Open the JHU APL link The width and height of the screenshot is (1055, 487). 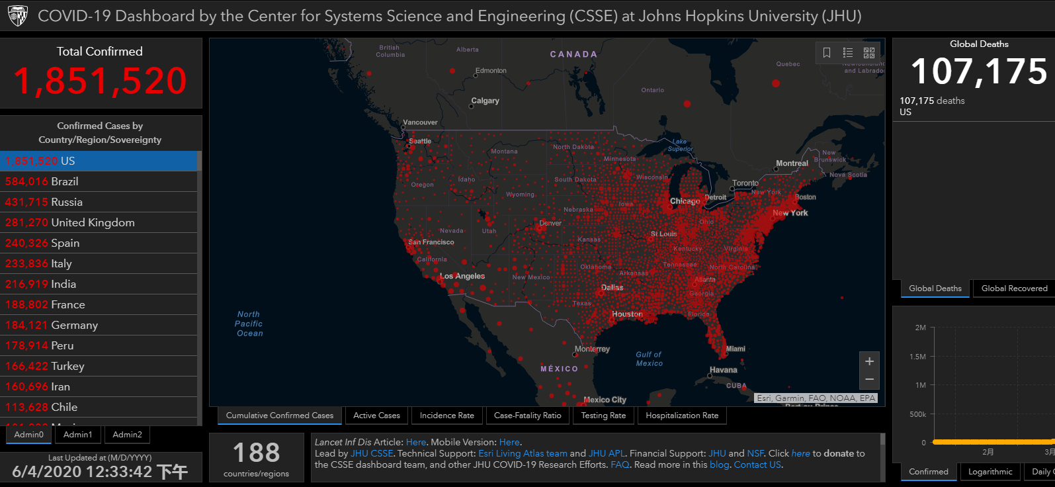click(607, 453)
